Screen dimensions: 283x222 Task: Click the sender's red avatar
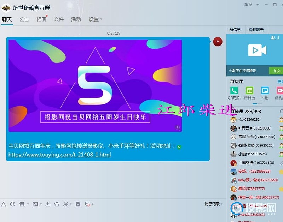pyautogui.click(x=218, y=42)
